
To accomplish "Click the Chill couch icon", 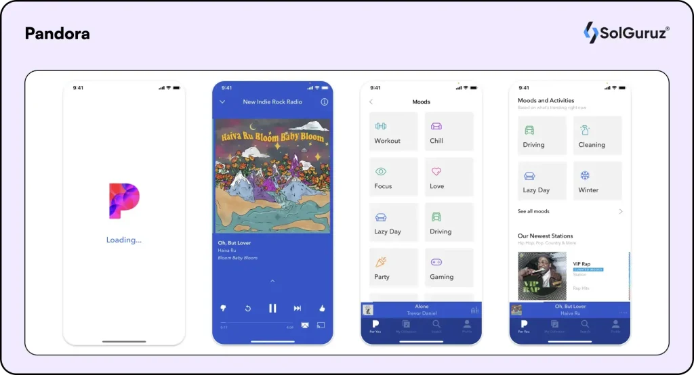I will [436, 126].
